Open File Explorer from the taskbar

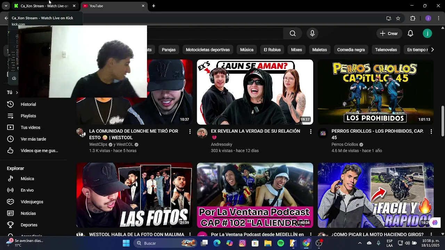point(268,243)
